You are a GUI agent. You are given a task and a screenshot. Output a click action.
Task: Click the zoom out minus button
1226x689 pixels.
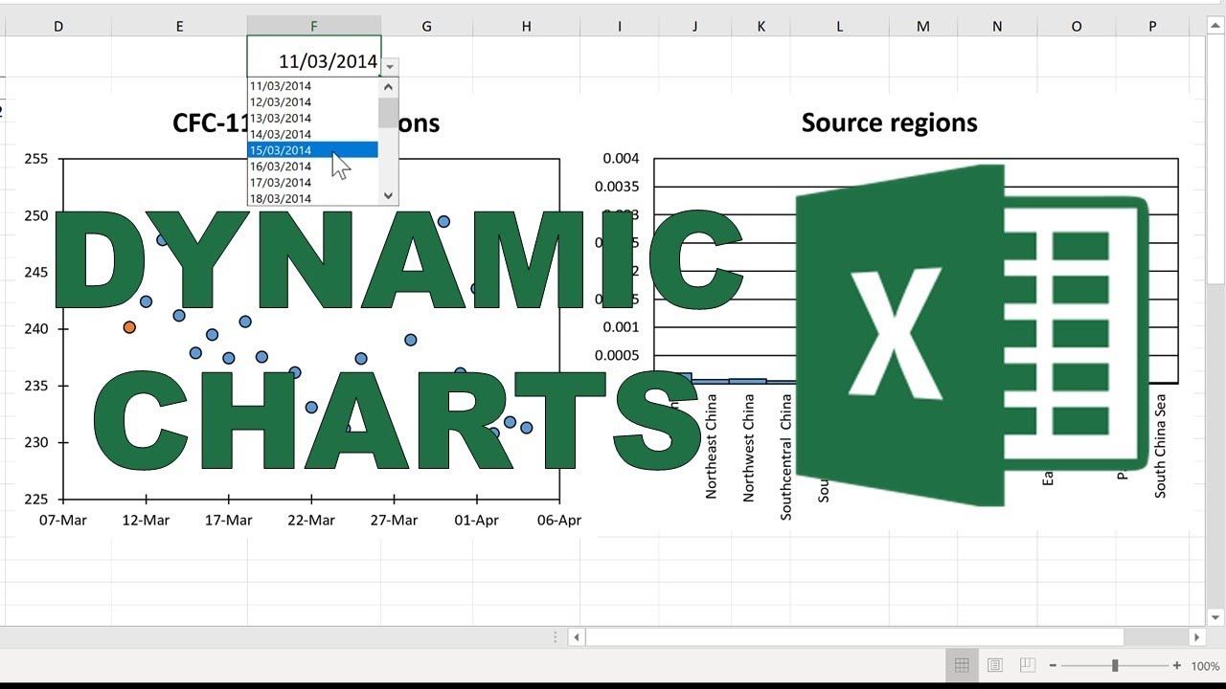pos(1053,666)
